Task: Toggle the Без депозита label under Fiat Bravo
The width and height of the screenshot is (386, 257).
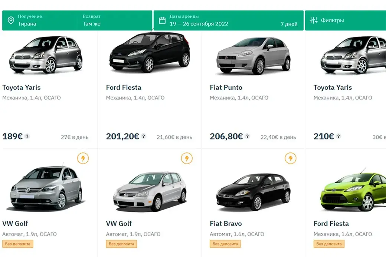Action: pyautogui.click(x=225, y=244)
